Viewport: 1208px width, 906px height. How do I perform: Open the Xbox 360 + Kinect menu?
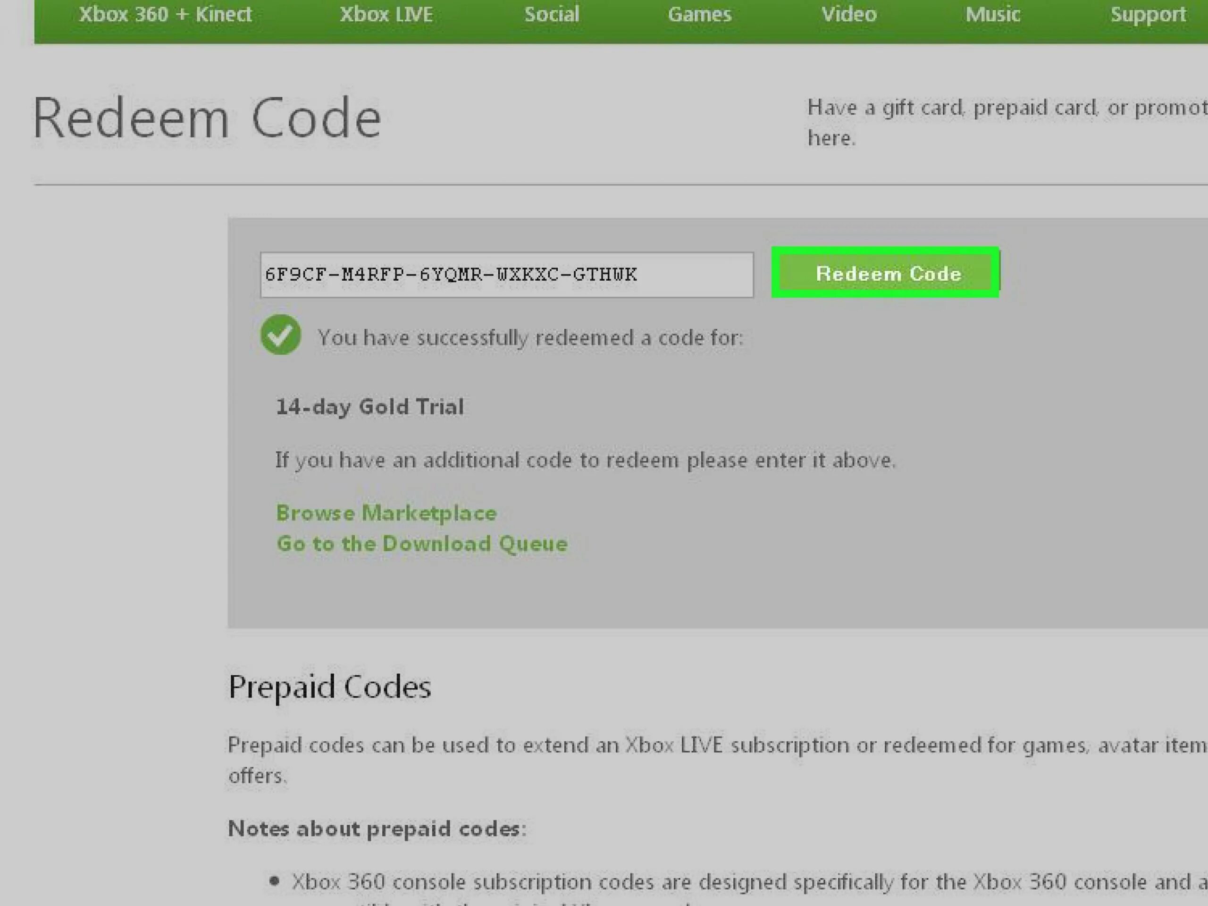pyautogui.click(x=165, y=14)
